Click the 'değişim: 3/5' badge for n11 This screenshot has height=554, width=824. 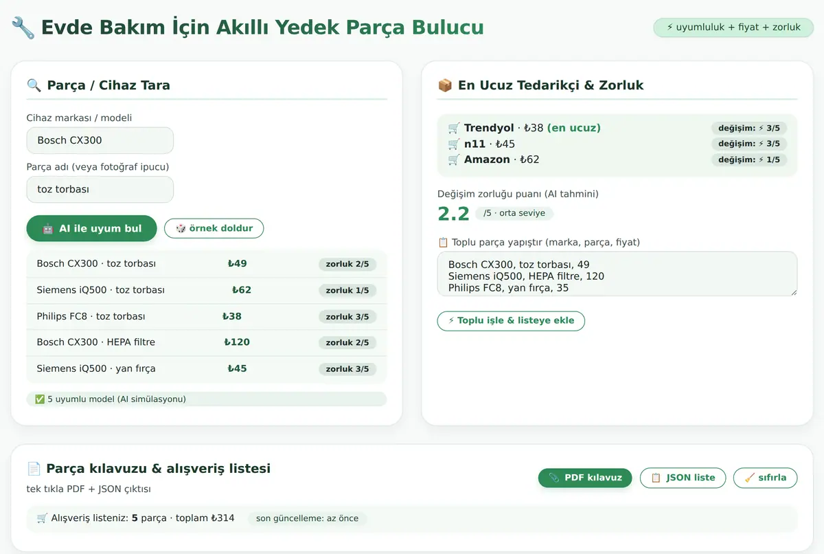coord(749,144)
